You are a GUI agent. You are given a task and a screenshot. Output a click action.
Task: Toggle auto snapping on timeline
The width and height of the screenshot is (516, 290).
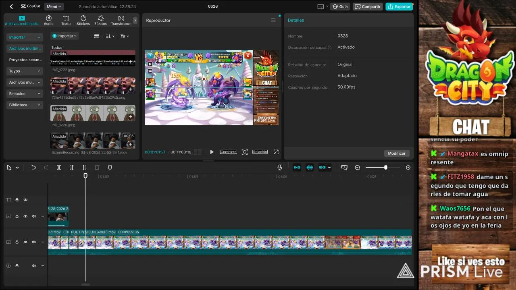pos(310,168)
